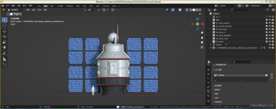
Task: Open the outliner filter dropdown
Action: pyautogui.click(x=269, y=10)
